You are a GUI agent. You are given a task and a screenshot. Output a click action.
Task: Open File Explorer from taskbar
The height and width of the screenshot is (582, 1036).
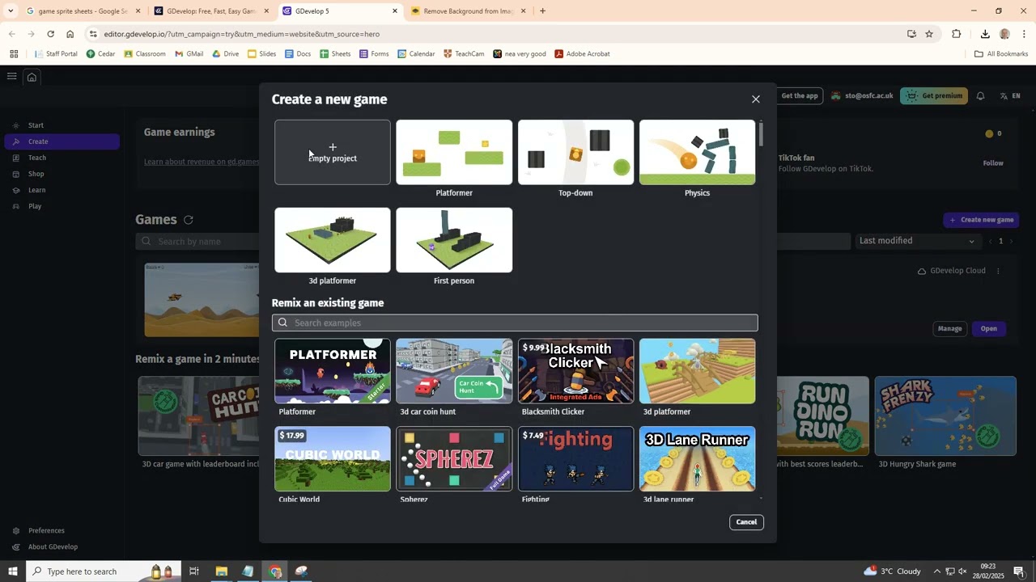point(221,571)
